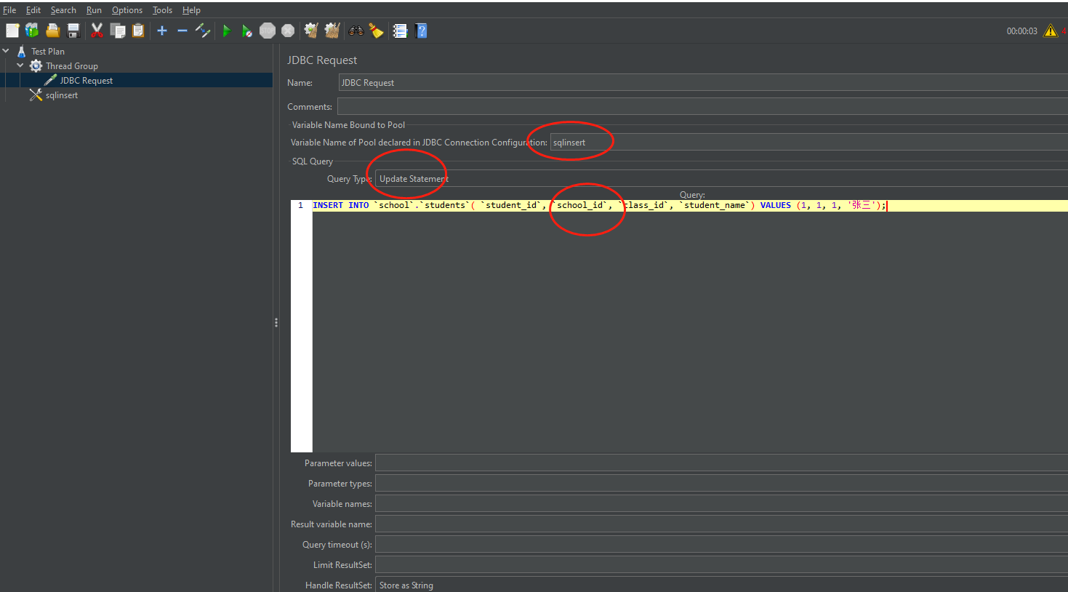Click the binoculars Search icon
Viewport: 1068px width, 592px height.
coord(356,31)
